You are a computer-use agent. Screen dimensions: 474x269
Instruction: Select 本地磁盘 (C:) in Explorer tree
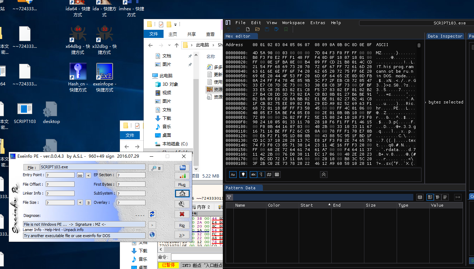click(x=171, y=144)
